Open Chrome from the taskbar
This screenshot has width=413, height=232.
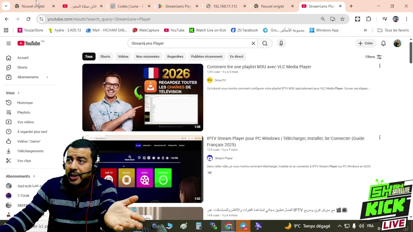[x=228, y=226]
